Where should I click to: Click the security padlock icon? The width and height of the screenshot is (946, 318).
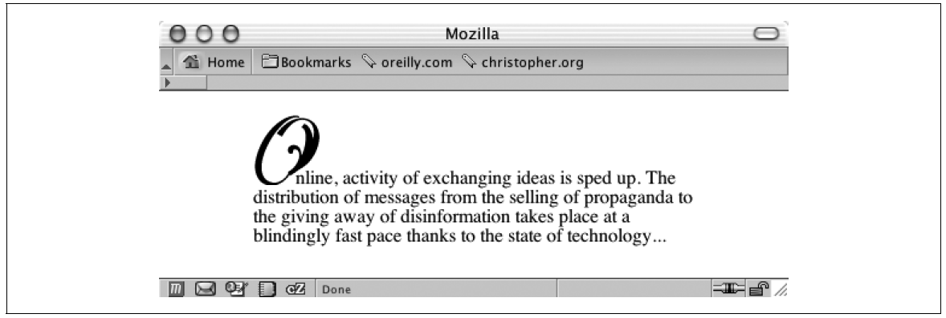pos(759,290)
